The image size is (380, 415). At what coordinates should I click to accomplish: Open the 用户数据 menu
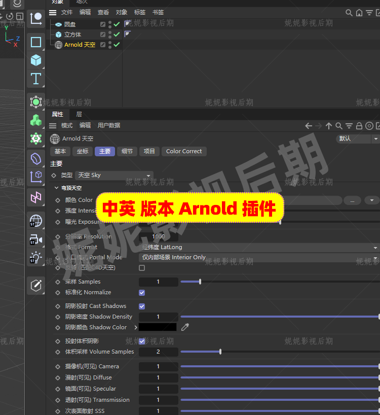tap(109, 125)
